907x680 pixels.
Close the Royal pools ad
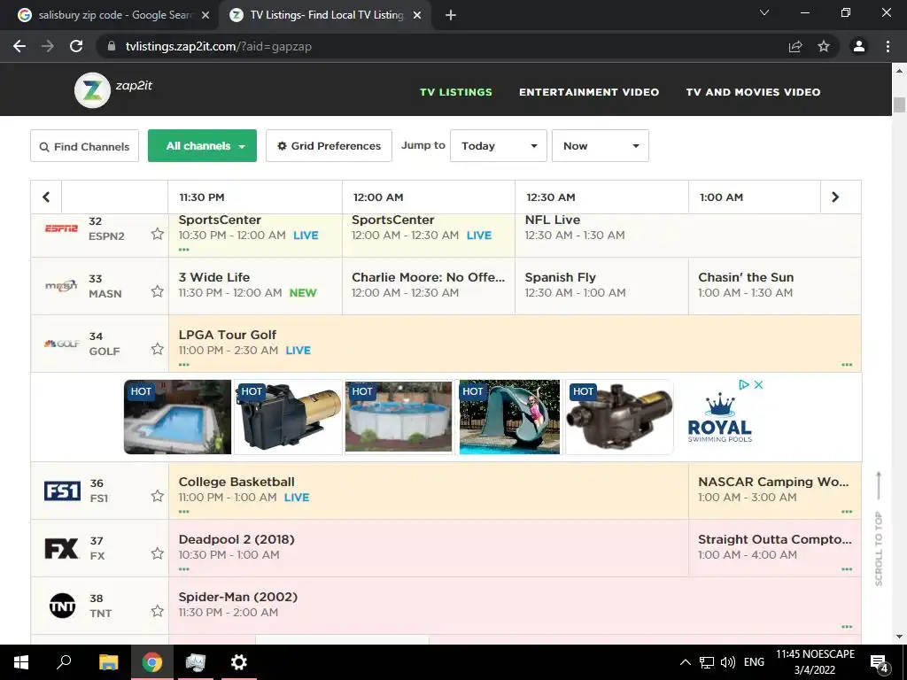[759, 384]
